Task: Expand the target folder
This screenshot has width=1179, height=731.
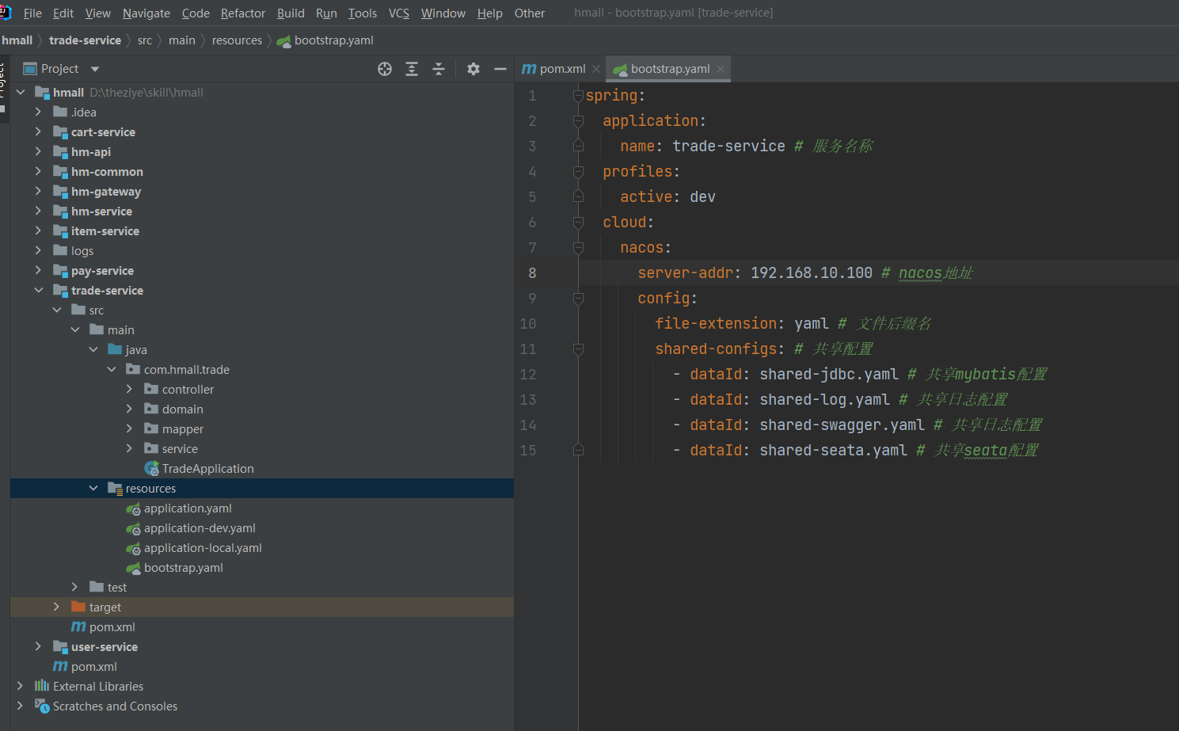Action: click(56, 607)
